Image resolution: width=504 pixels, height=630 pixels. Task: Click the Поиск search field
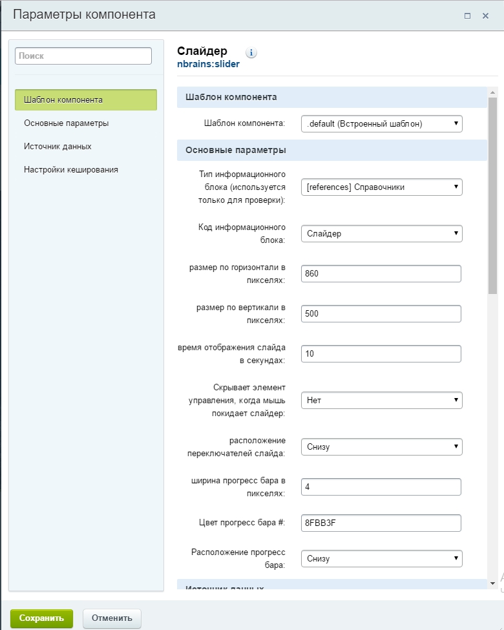pyautogui.click(x=83, y=56)
